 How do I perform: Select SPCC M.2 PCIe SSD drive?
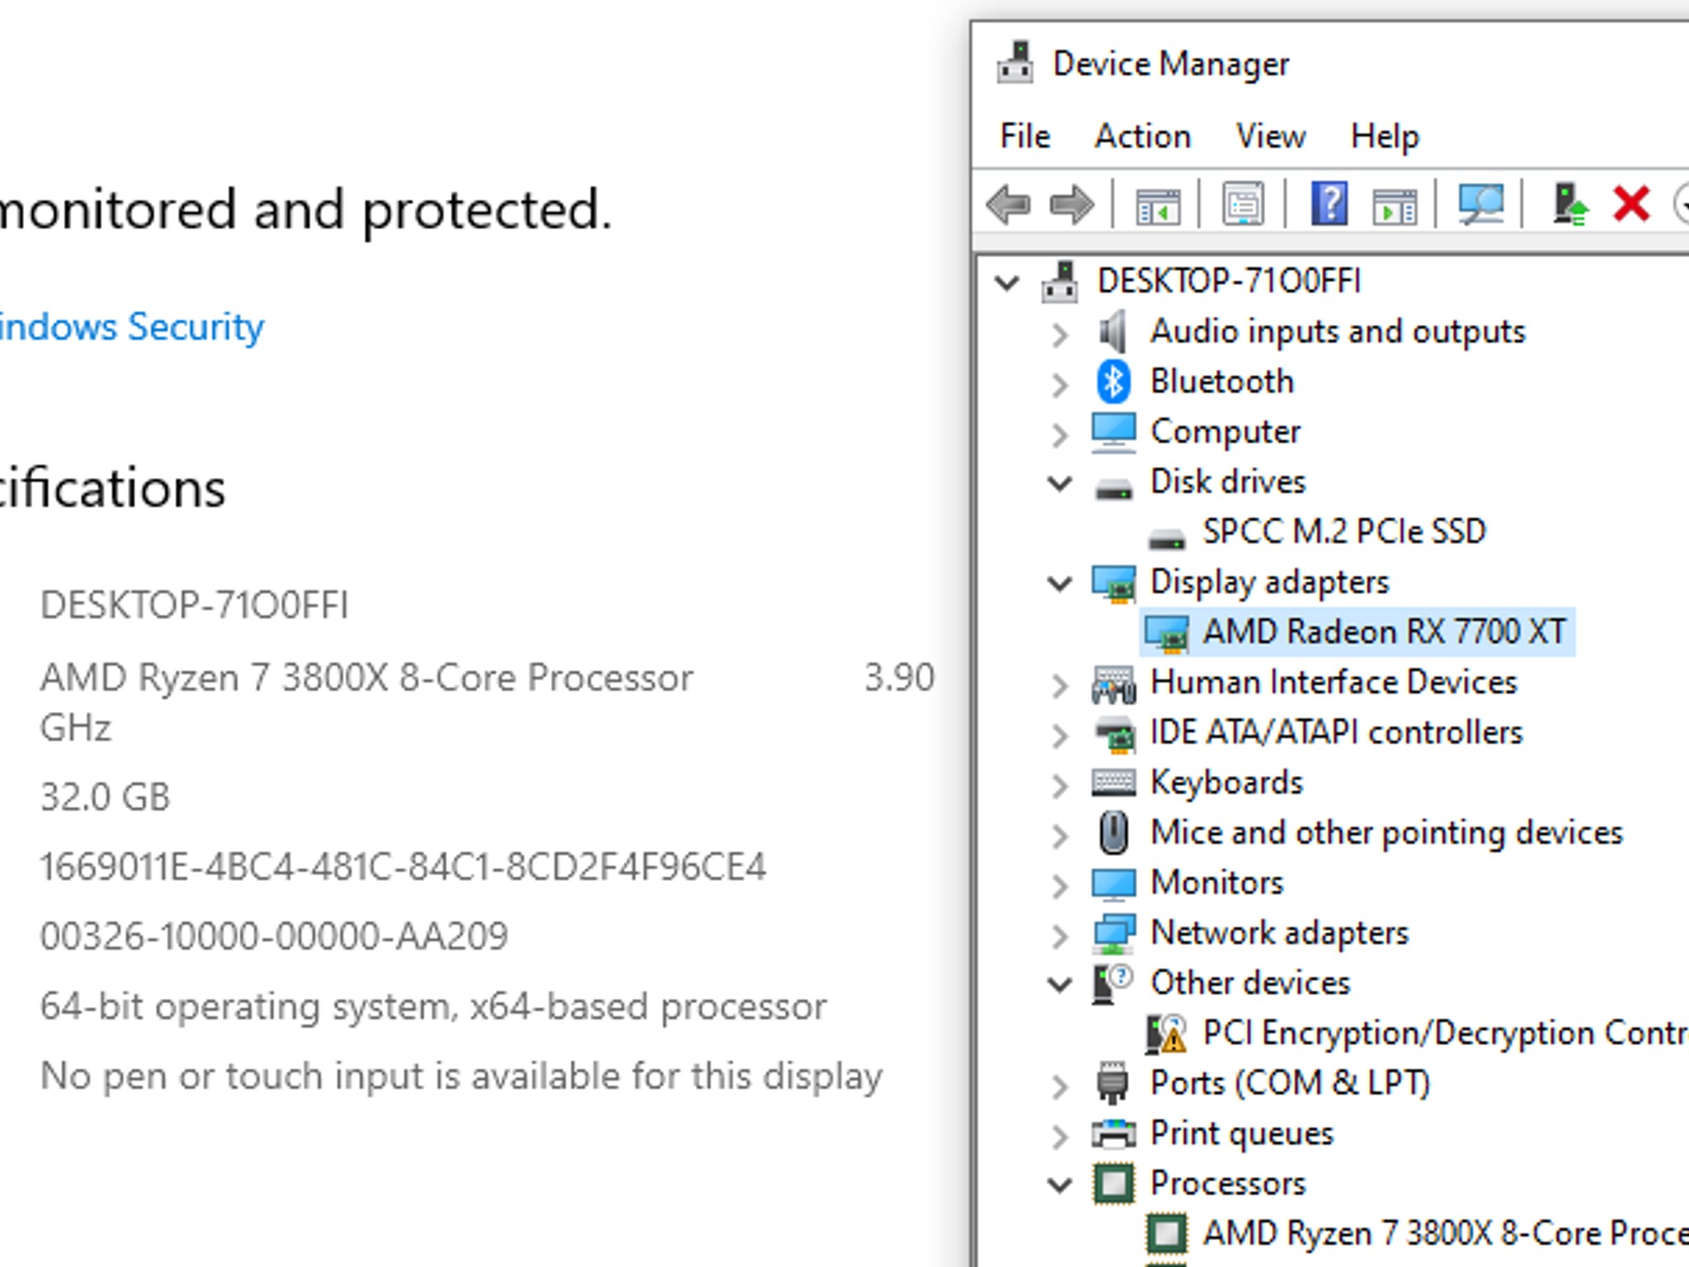pyautogui.click(x=1343, y=532)
